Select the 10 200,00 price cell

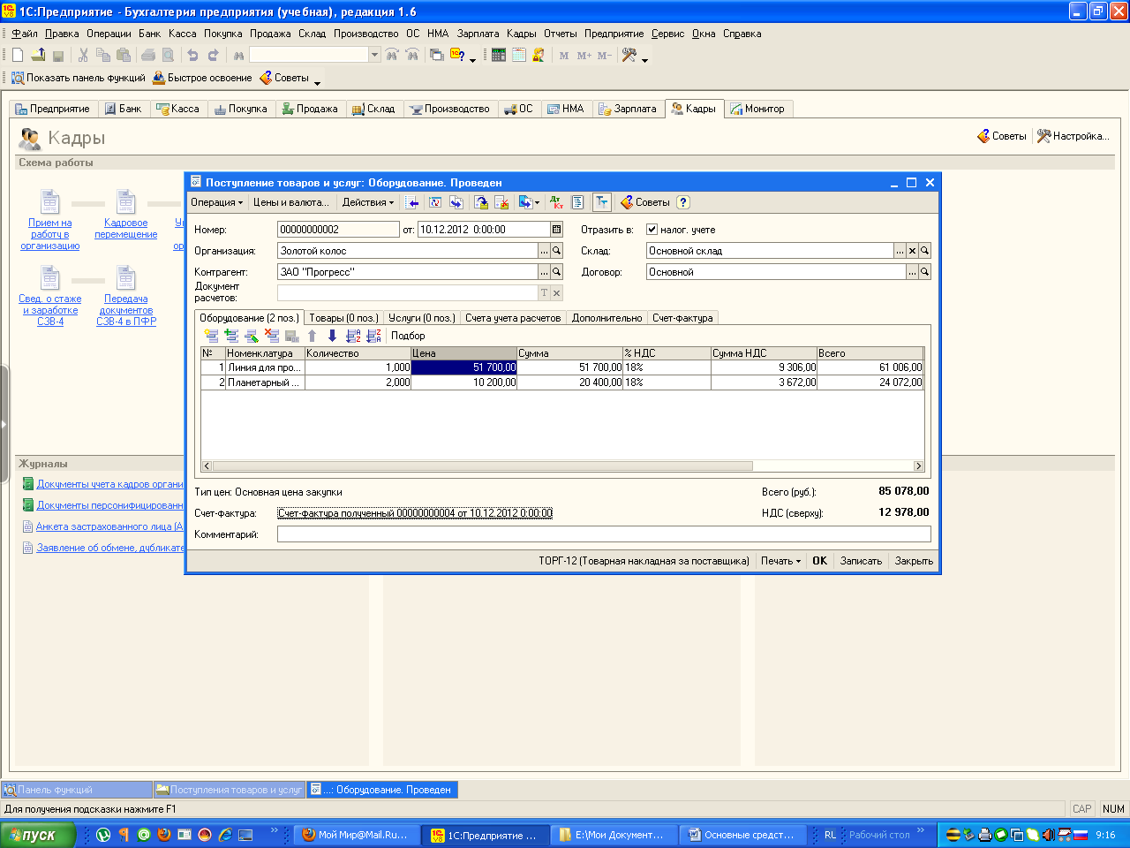464,382
